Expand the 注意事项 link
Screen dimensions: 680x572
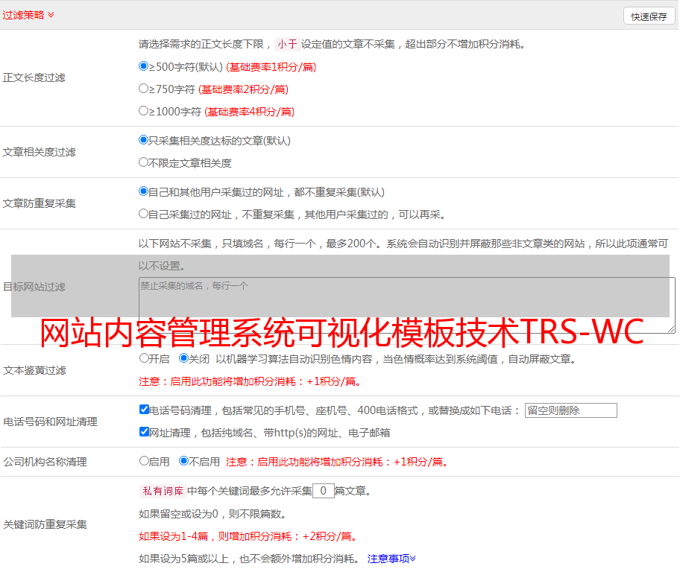pos(391,559)
